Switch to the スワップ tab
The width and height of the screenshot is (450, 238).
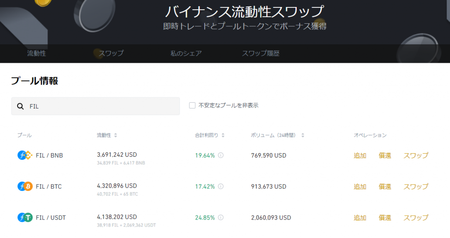click(x=111, y=53)
